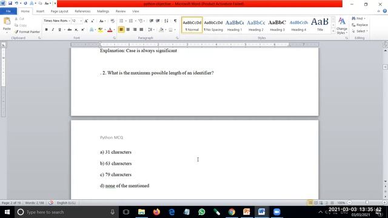The height and width of the screenshot is (218, 388).
Task: Grow font size with A-up icon
Action: click(86, 21)
